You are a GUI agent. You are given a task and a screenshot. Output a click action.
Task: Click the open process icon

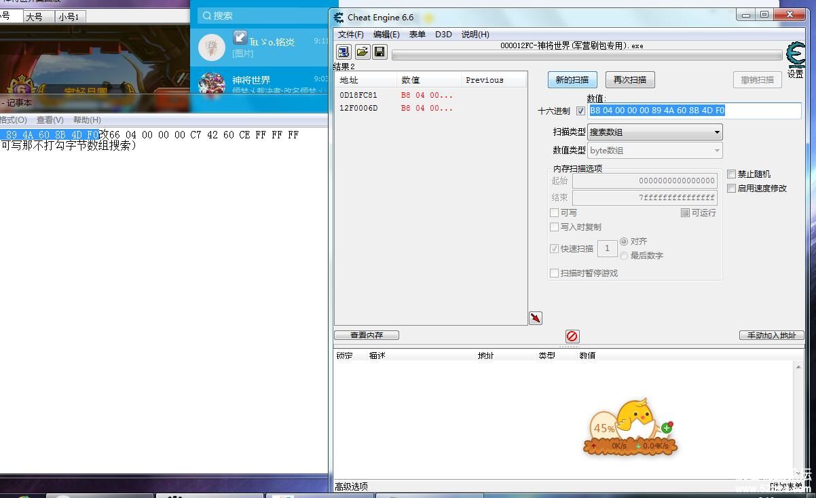[x=344, y=52]
